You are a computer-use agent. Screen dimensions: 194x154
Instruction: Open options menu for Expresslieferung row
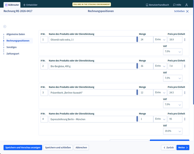pyautogui.click(x=185, y=119)
